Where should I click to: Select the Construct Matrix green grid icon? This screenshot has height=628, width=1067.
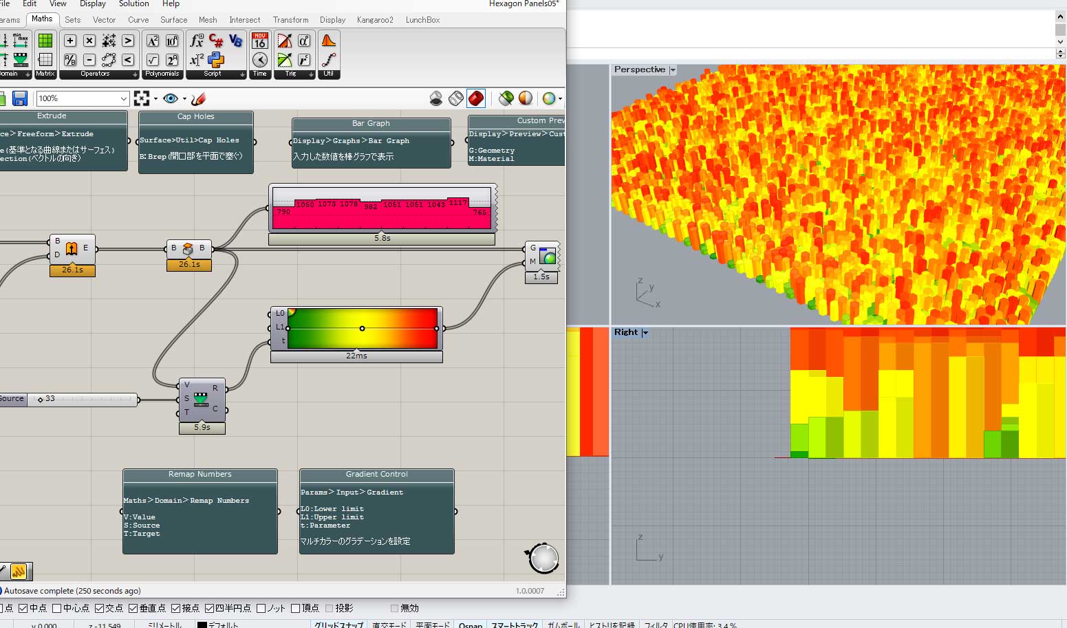[x=45, y=41]
